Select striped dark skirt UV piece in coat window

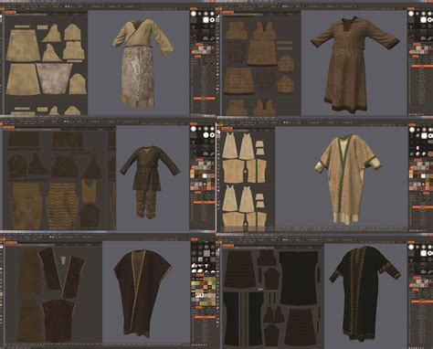pos(240,270)
